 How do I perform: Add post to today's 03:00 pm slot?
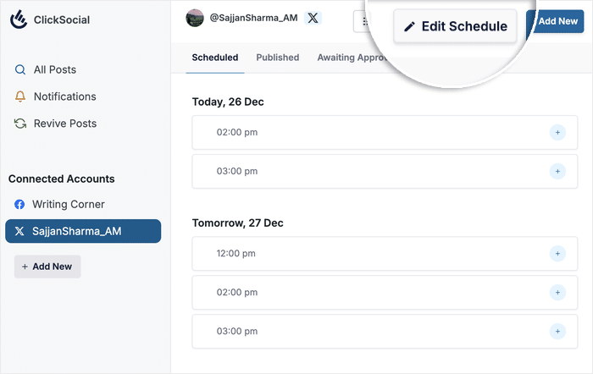[557, 171]
